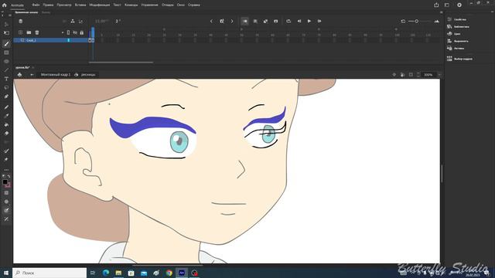Click the black stroke color swatch
Screen dimensions: 495x278
[x=5, y=182]
